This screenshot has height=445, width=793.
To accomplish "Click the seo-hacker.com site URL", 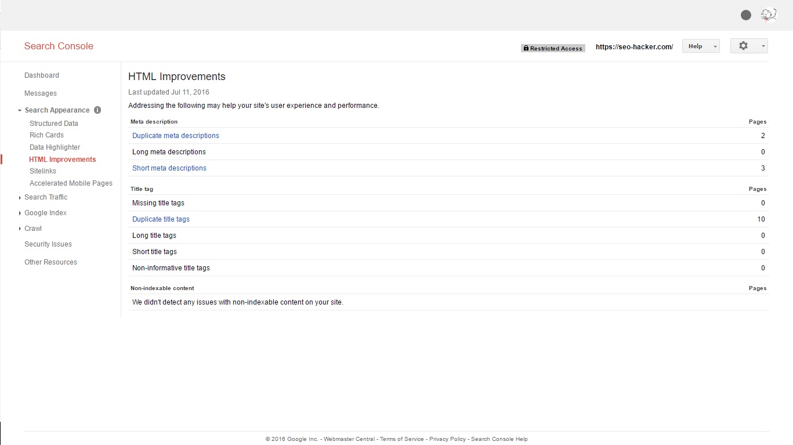I will [634, 47].
